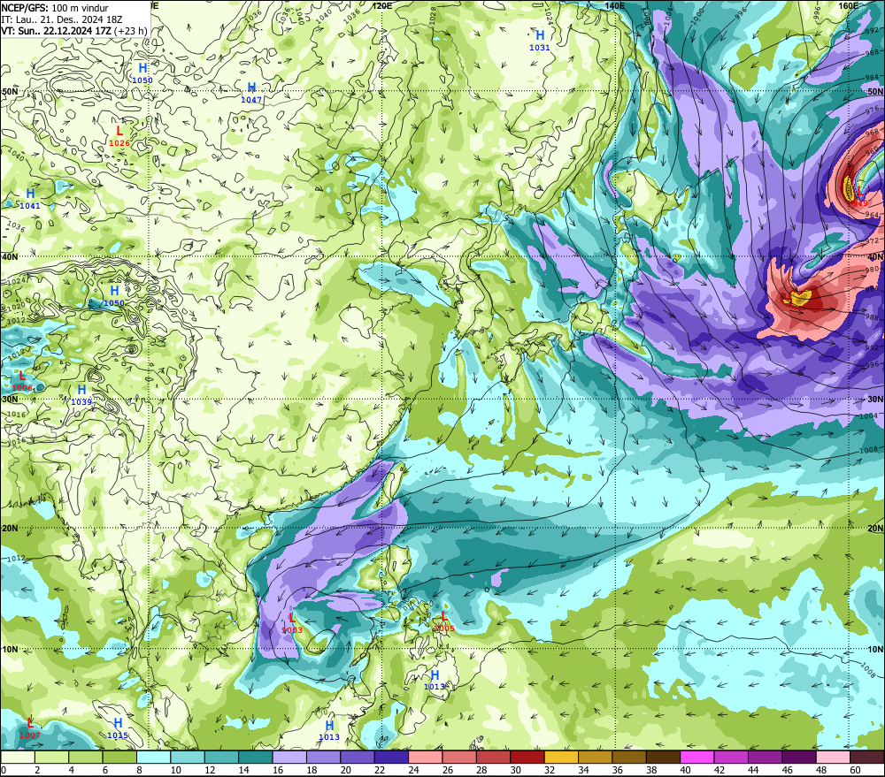Pick the 46–48 deep purple legend swatch
Screen dimensions: 885x777
tap(798, 757)
